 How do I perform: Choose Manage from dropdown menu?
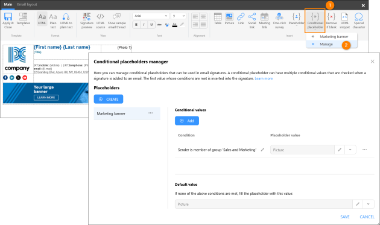click(x=332, y=44)
